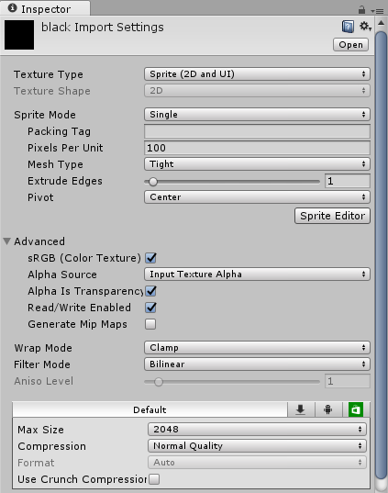Viewport: 388px width, 493px height.
Task: Open the gear settings menu
Action: click(365, 27)
